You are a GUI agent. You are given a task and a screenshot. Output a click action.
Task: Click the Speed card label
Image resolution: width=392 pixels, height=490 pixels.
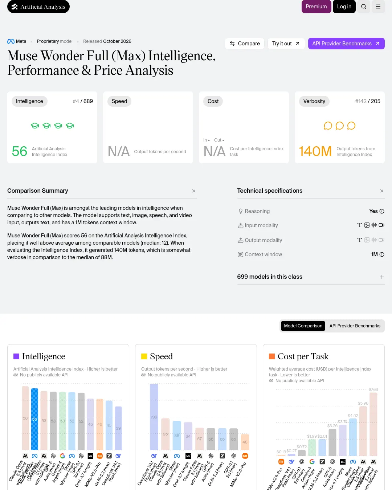119,101
